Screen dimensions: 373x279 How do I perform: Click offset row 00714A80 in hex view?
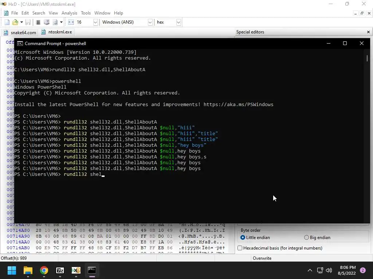[18, 230]
